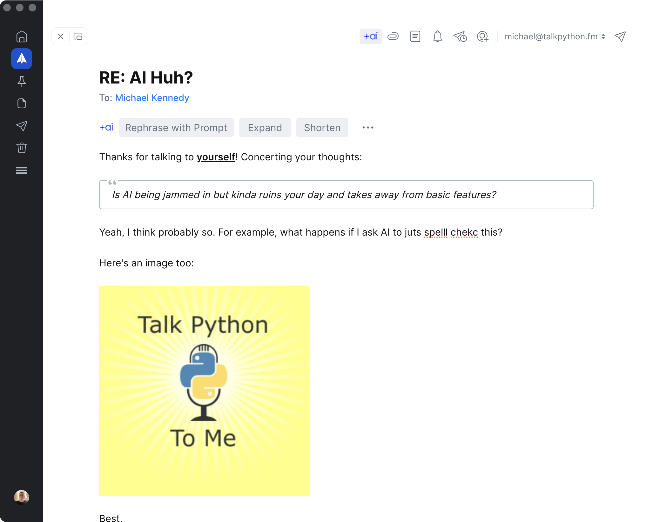Viewport: 660px width, 522px height.
Task: Expand the sidebar hamburger menu
Action: coord(22,171)
